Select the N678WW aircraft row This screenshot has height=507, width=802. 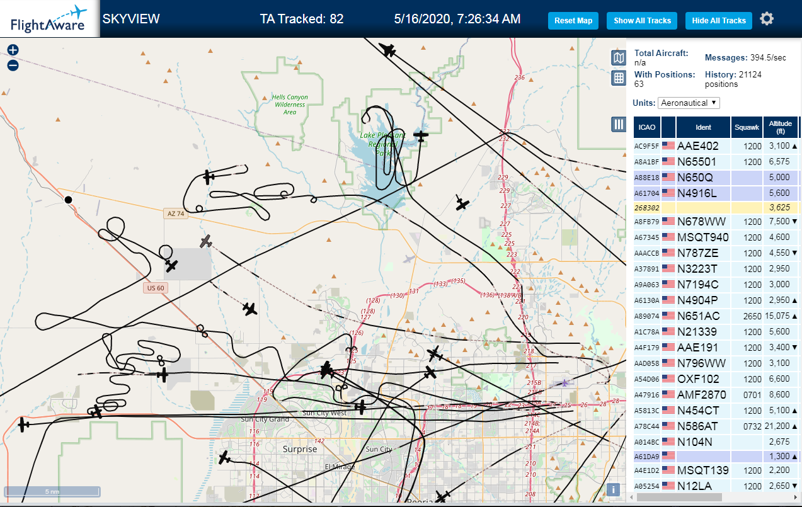coord(716,222)
